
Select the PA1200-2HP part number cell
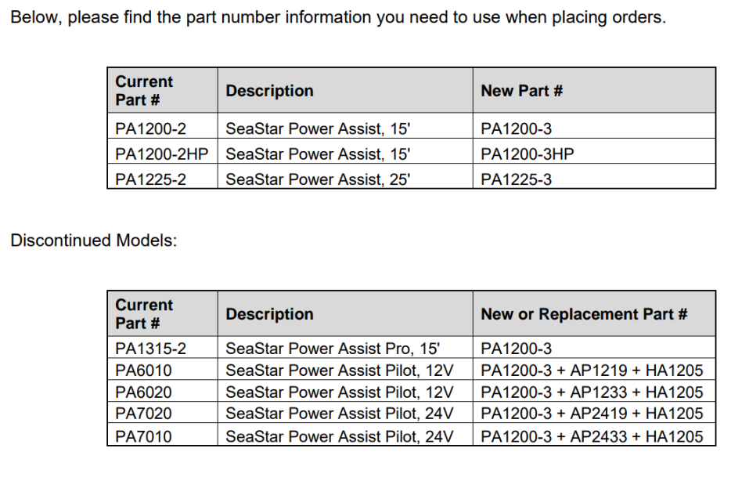[162, 154]
